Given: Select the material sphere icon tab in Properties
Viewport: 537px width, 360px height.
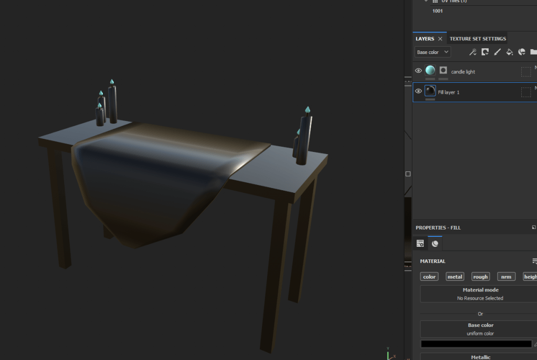Looking at the screenshot, I should click(435, 244).
